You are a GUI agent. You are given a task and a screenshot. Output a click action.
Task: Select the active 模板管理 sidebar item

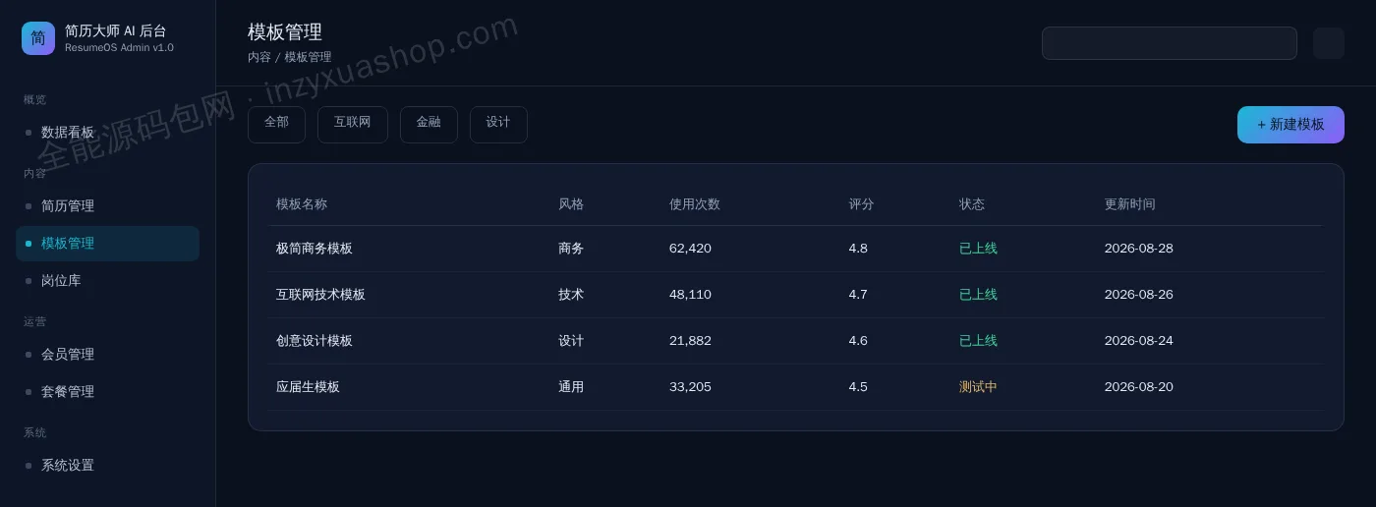click(107, 244)
